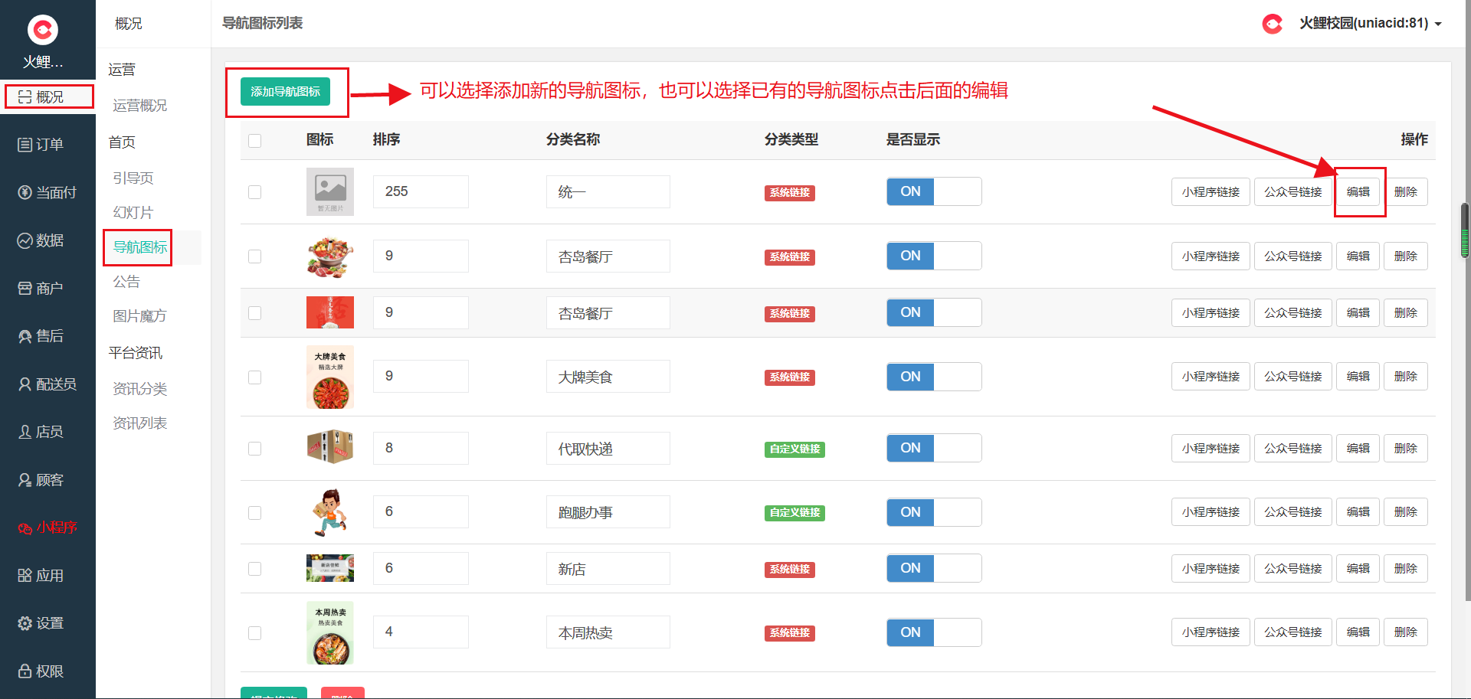Viewport: 1471px width, 699px height.
Task: Tick the select-all checkbox in table header
Action: (x=255, y=141)
